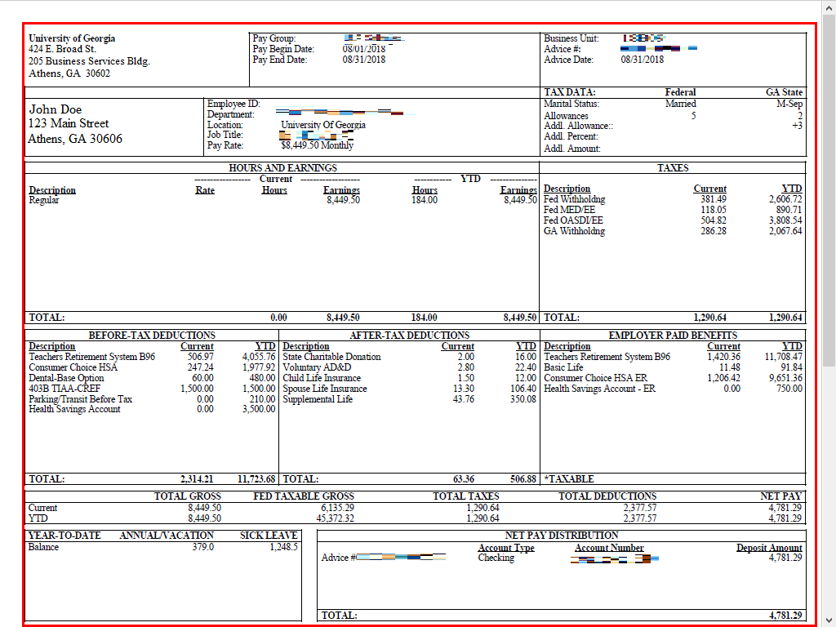Select the "Department:" label
This screenshot has height=627, width=836.
point(230,114)
